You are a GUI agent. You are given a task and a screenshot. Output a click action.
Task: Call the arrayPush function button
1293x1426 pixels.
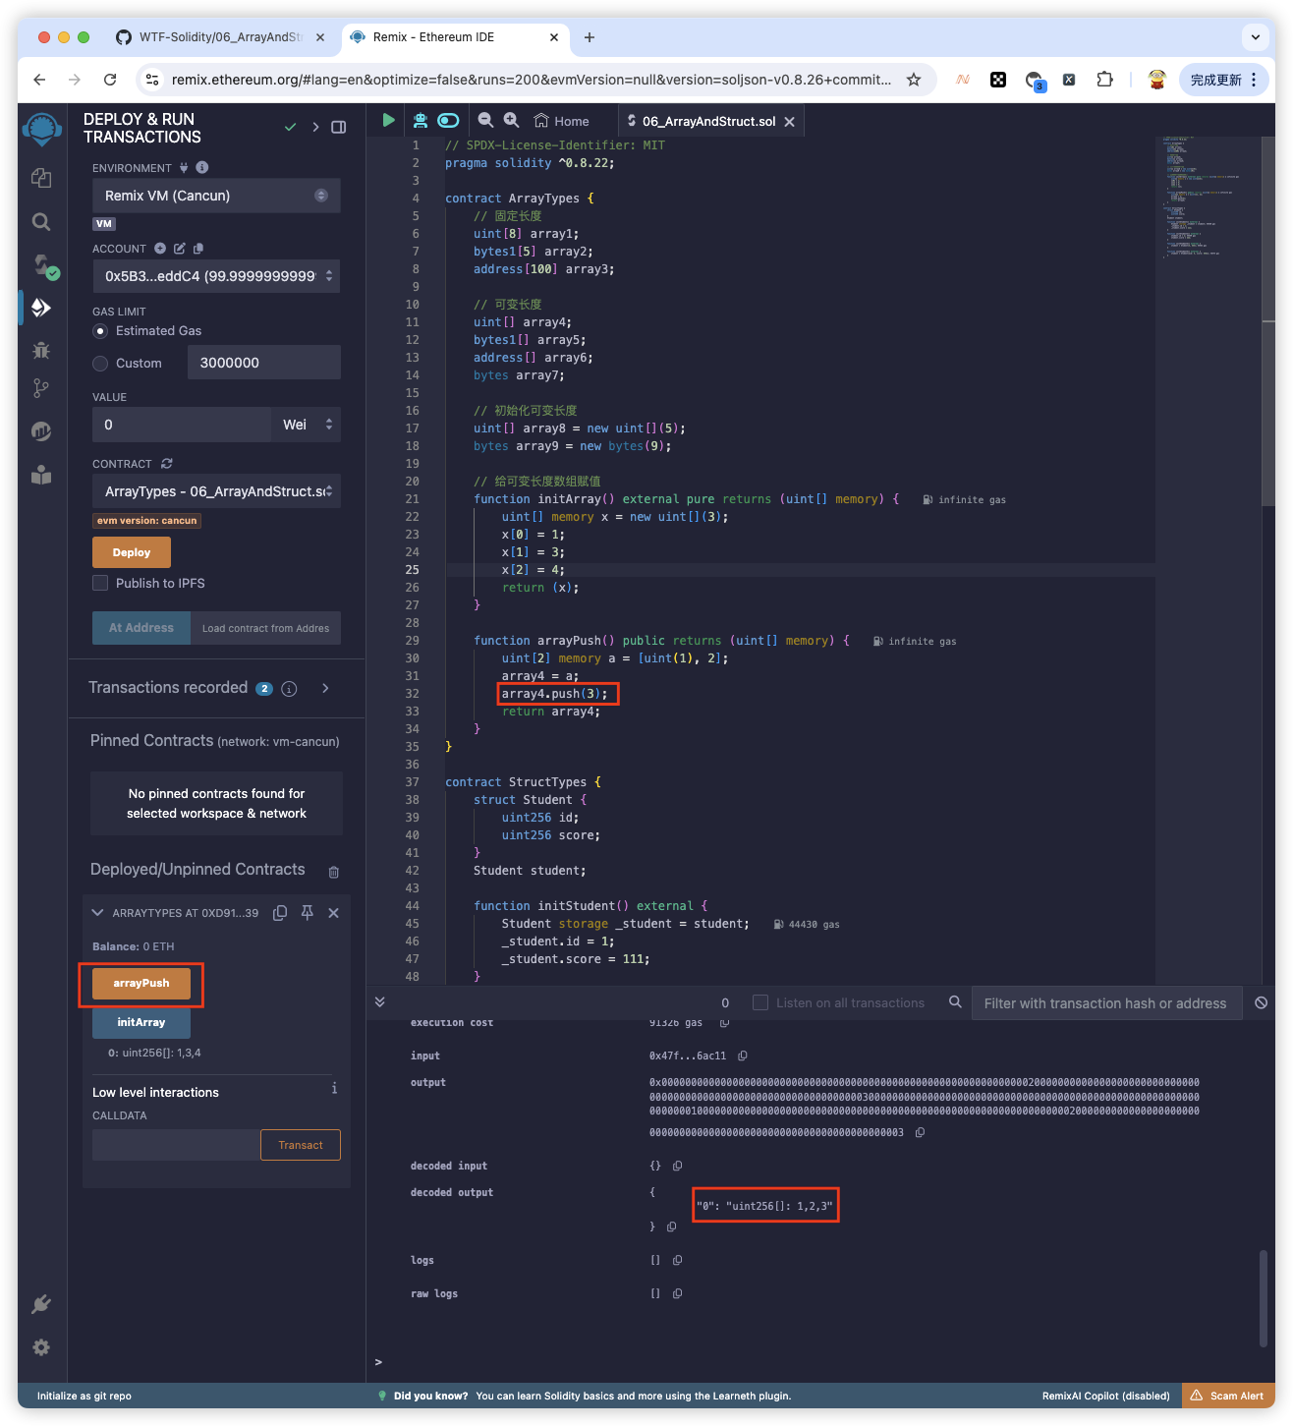141,983
